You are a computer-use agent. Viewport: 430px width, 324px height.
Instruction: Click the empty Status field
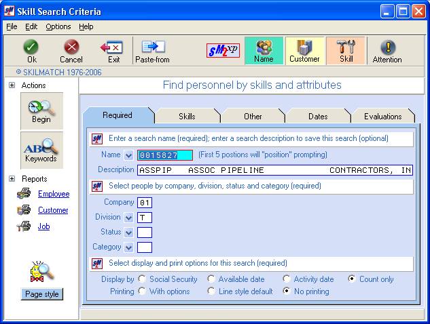[x=145, y=232]
